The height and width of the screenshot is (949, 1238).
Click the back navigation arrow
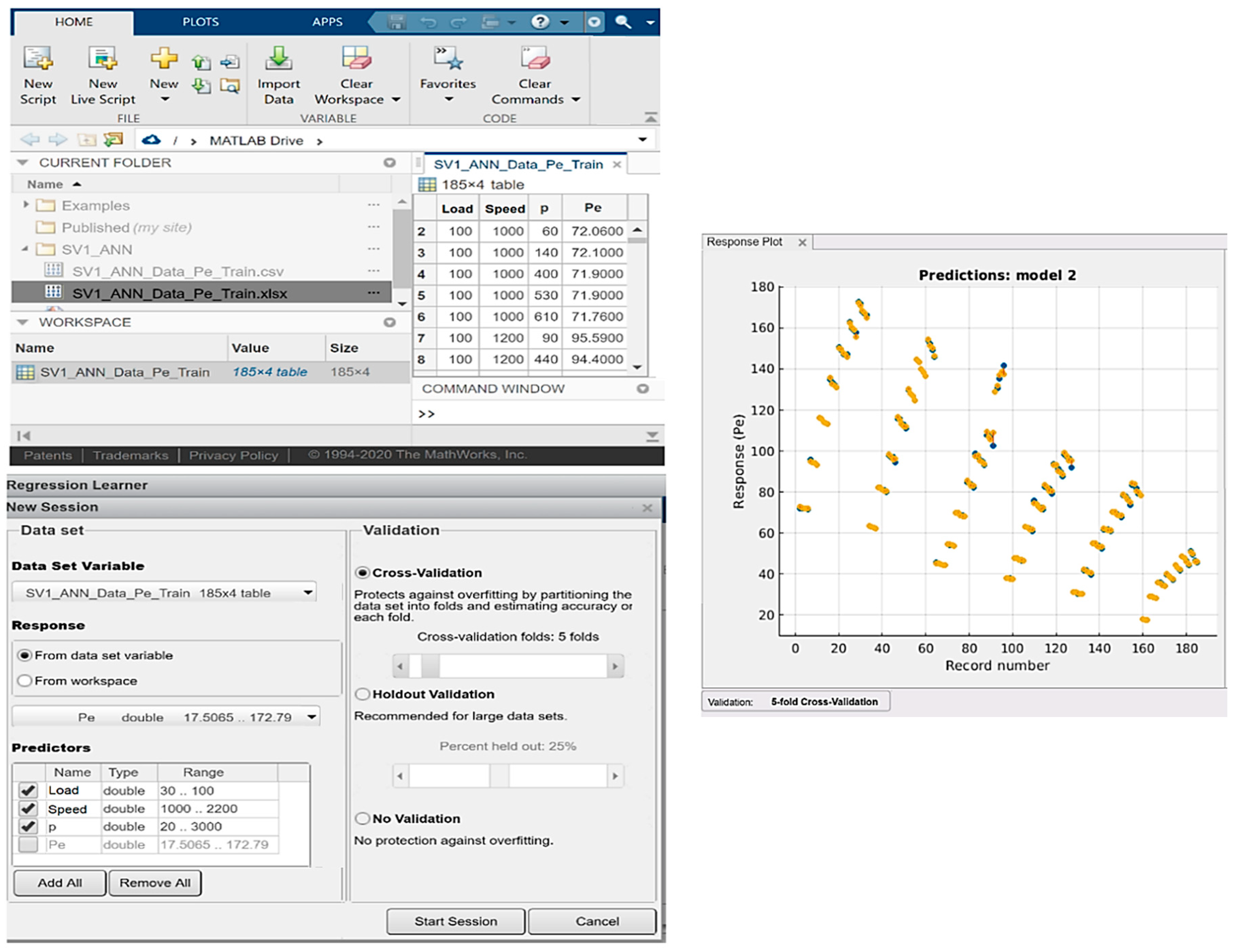tap(30, 139)
